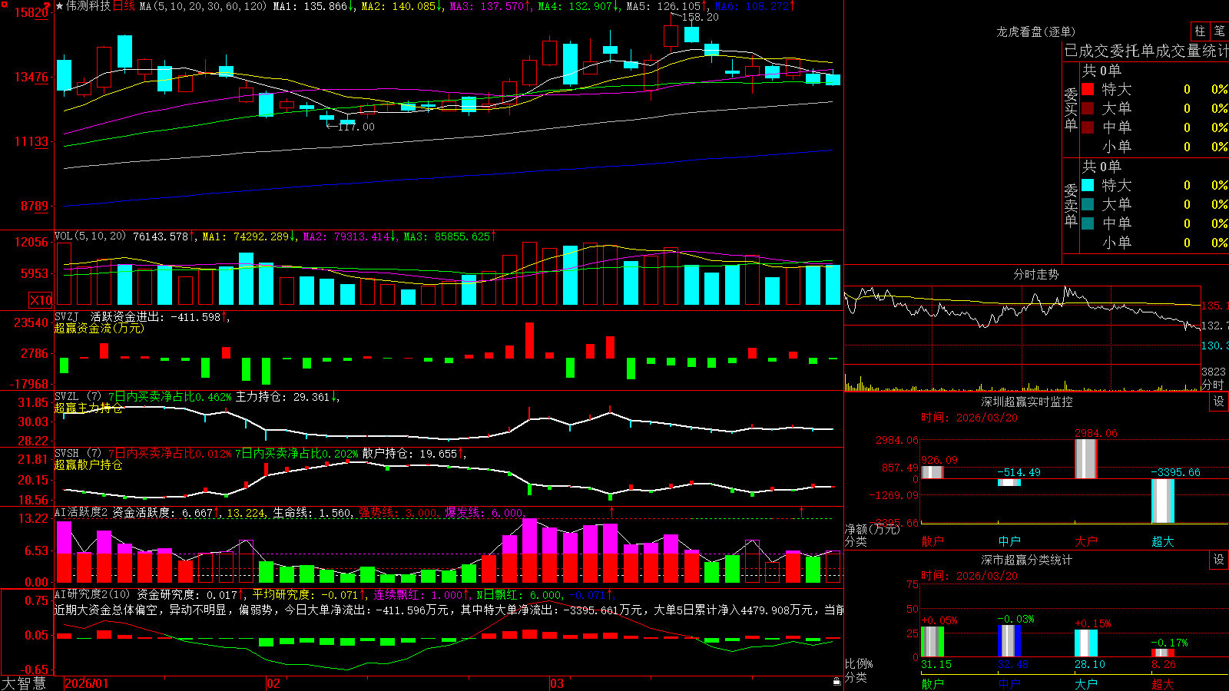
Task: Click the cyan 大户 bar showing 28.10
Action: point(1085,643)
